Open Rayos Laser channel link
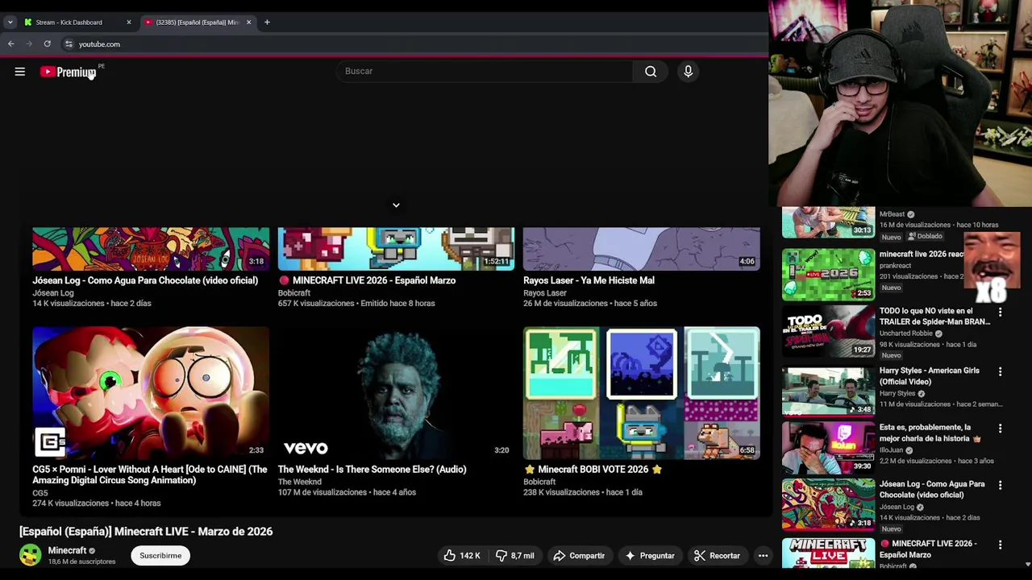Viewport: 1032px width, 580px height. click(x=545, y=293)
